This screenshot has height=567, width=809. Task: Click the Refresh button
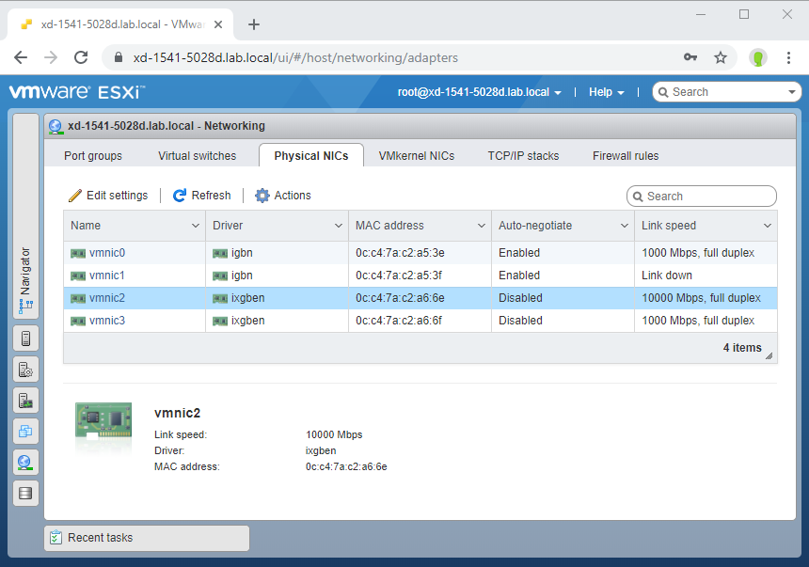(x=201, y=196)
